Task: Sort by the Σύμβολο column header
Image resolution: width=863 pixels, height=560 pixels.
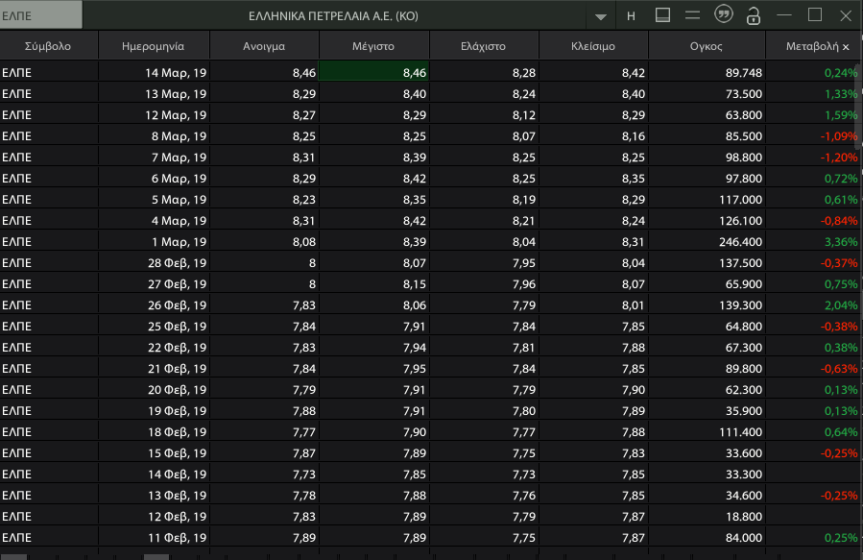Action: (x=48, y=46)
